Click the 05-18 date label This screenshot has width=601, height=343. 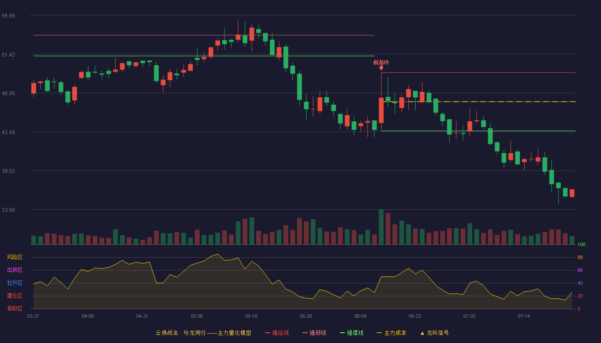point(251,316)
